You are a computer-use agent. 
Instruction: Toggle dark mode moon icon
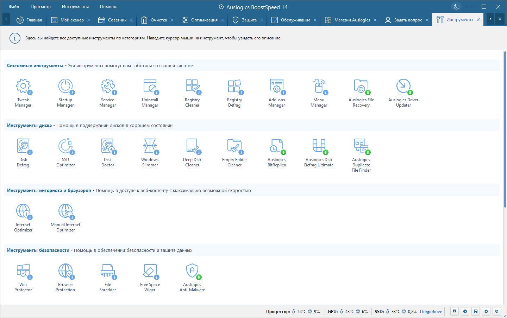pos(456,7)
